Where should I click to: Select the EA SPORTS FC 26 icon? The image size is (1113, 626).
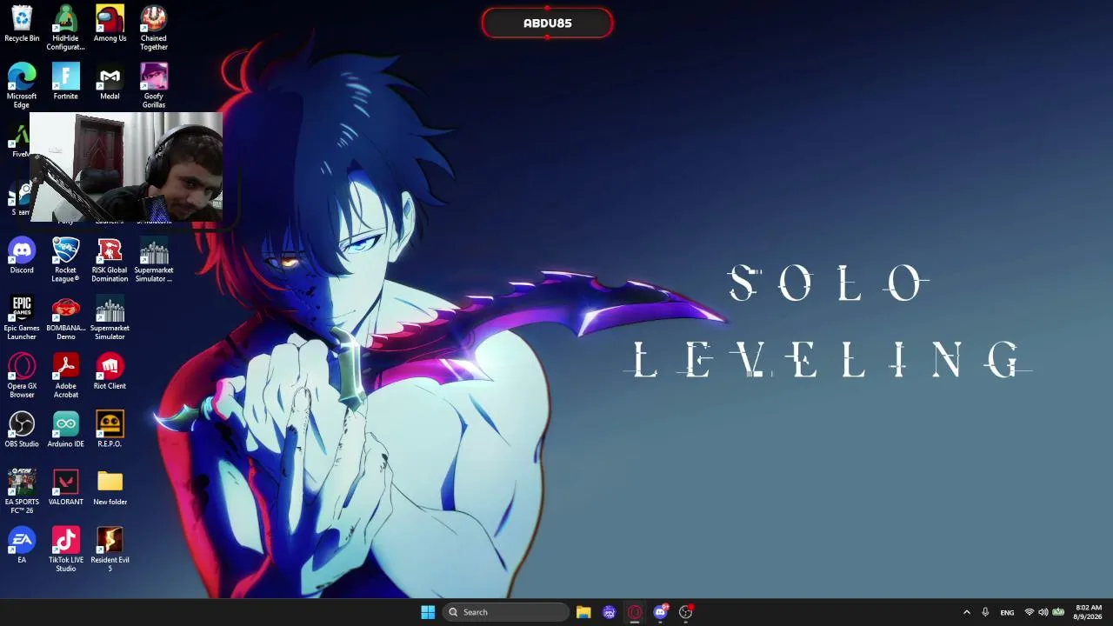22,491
